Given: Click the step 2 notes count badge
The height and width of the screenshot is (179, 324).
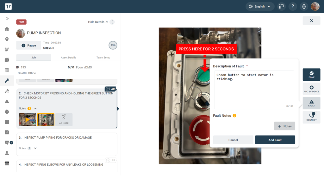Looking at the screenshot, I should click(x=29, y=109).
